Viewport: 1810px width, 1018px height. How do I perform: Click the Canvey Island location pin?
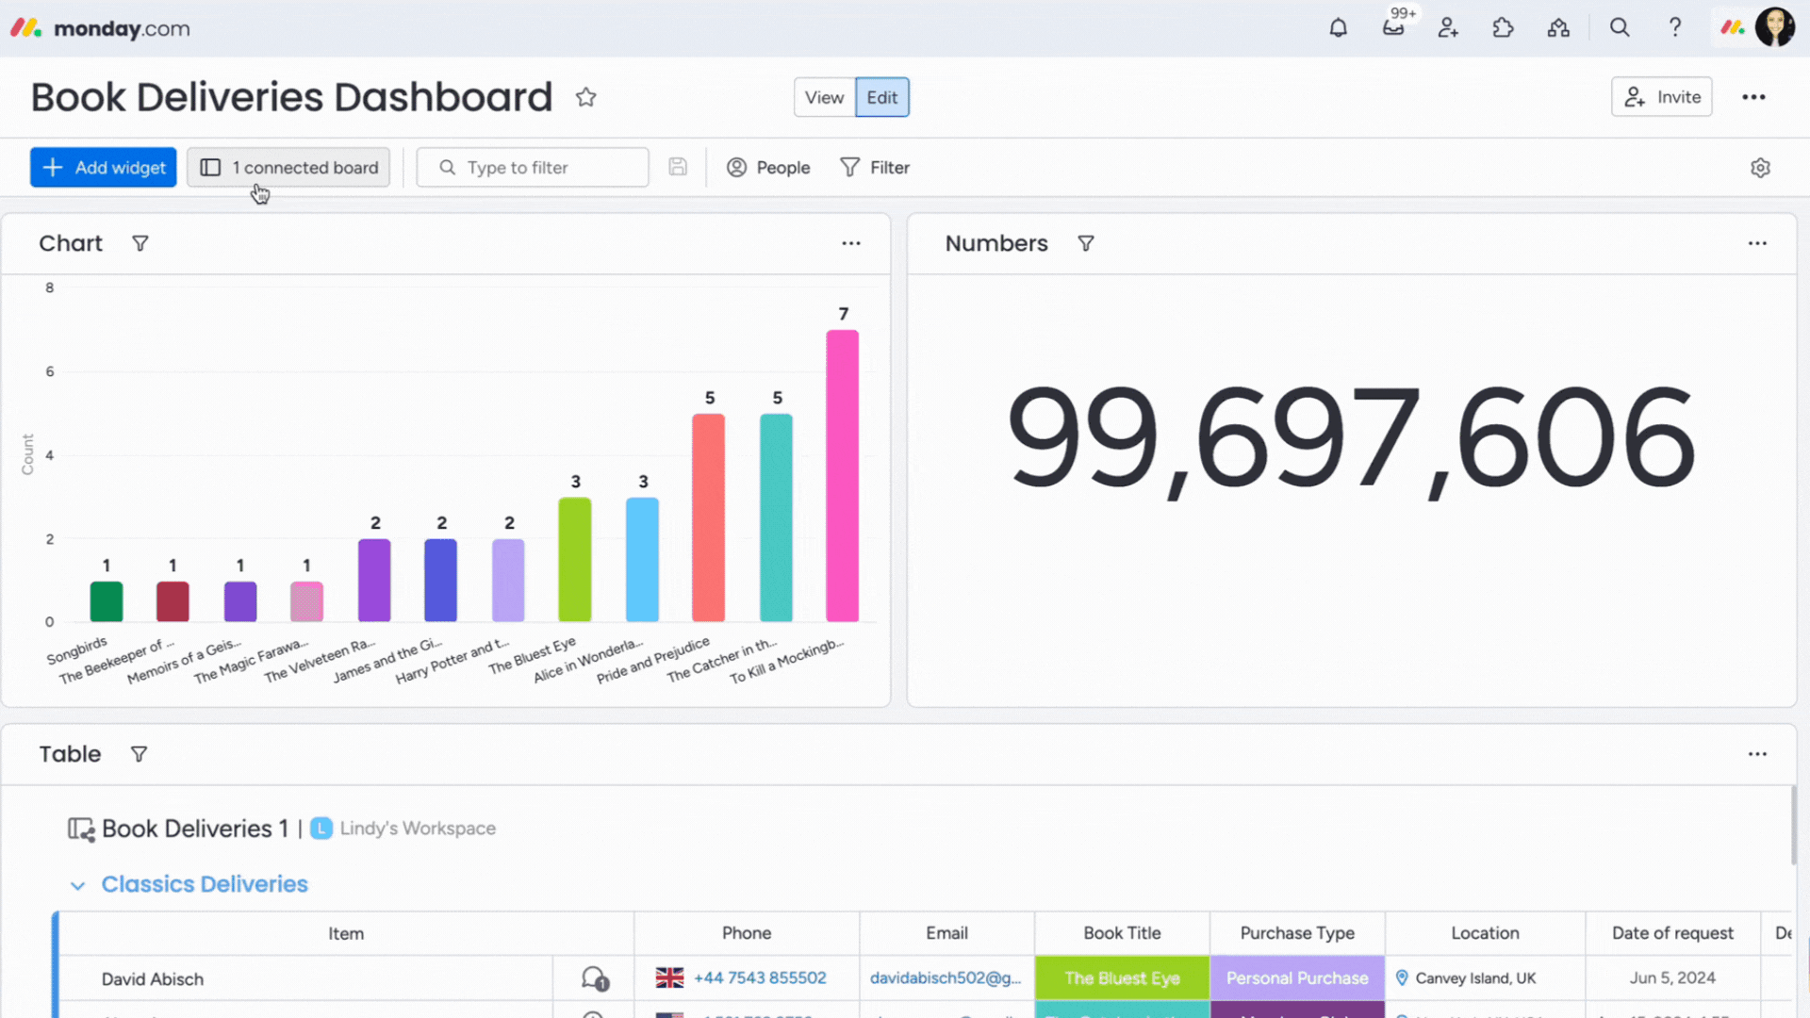click(x=1402, y=977)
